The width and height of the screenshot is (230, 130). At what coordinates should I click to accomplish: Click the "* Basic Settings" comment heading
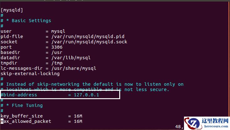[x=28, y=21]
